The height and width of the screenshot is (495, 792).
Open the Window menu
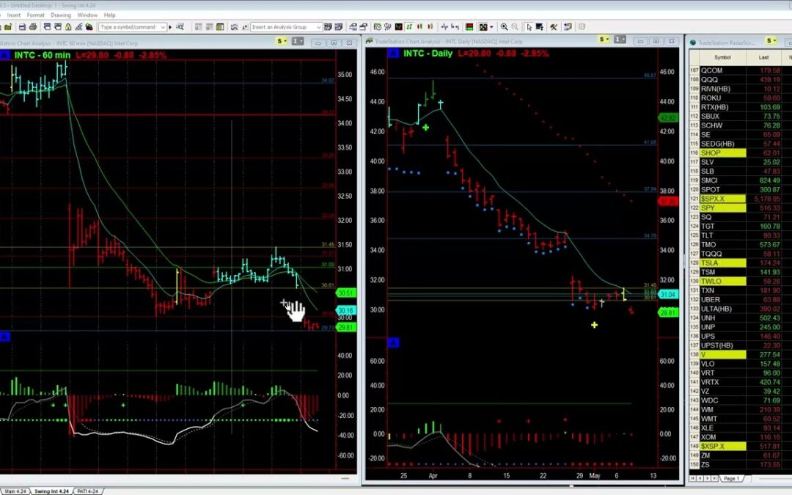pyautogui.click(x=87, y=15)
